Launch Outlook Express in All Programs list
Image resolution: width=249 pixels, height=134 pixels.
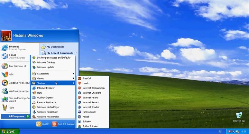pos(53,97)
